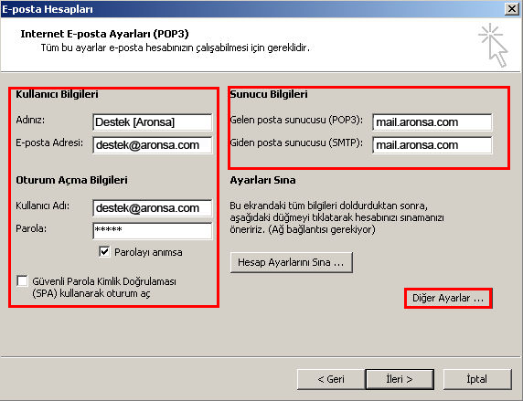The image size is (523, 401).
Task: Select the E-posta Adresi input field
Action: (x=153, y=145)
